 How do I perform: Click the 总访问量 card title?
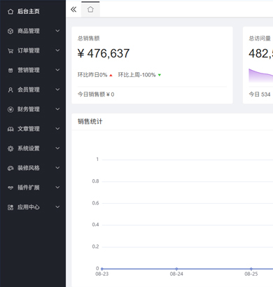(x=260, y=38)
